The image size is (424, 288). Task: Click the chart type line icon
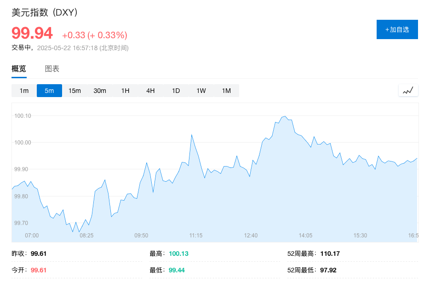point(408,91)
